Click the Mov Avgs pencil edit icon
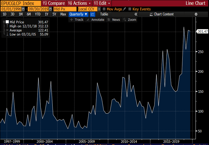This screenshot has height=145, width=209. tap(125, 9)
